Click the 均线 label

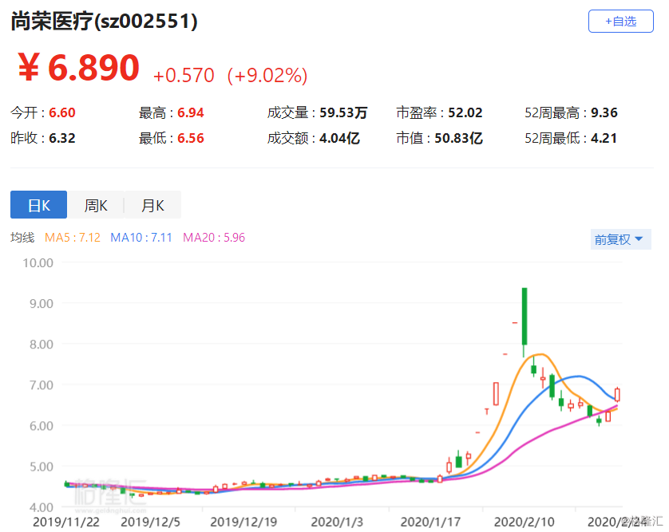tap(22, 238)
